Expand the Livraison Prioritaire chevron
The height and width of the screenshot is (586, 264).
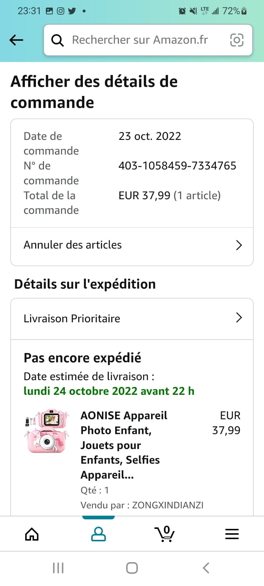[239, 318]
